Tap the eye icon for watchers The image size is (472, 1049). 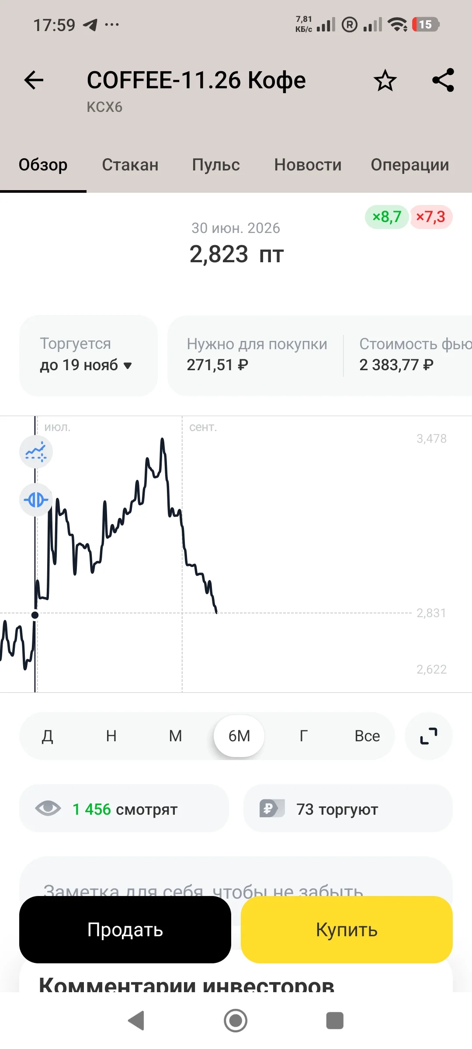[x=48, y=809]
